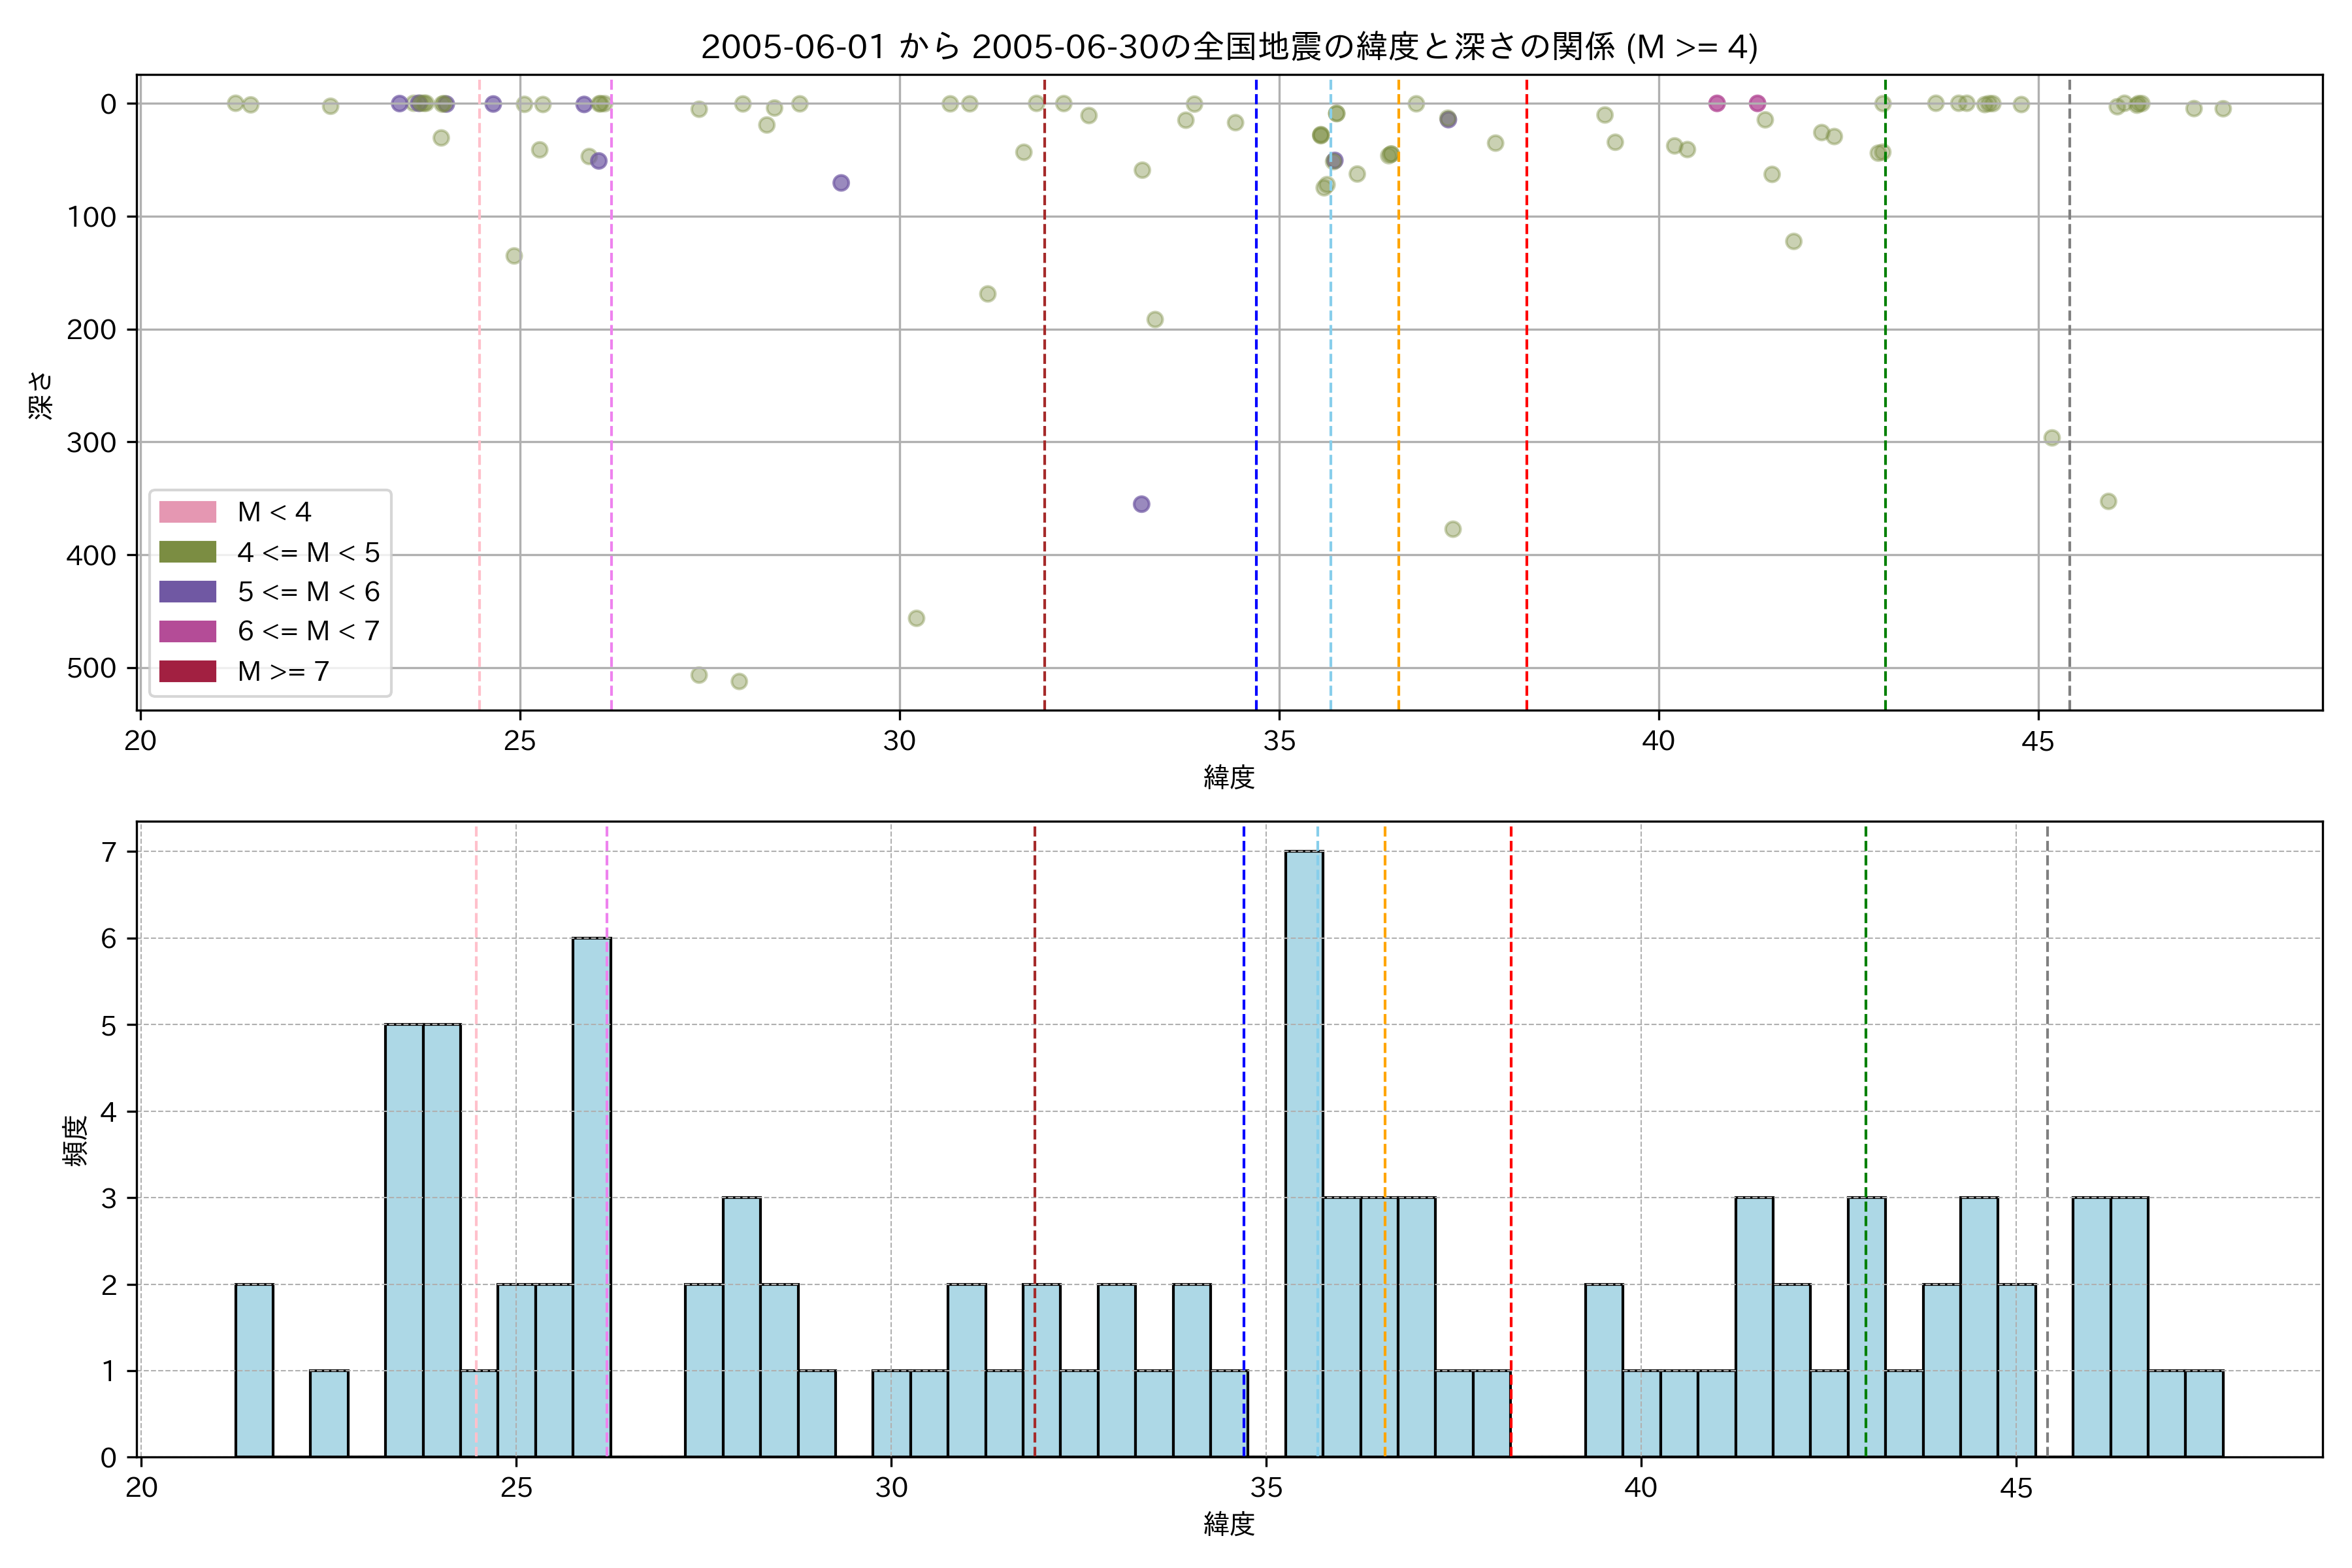
Task: Click the leftmost histogram bar with height 2
Action: (254, 1370)
